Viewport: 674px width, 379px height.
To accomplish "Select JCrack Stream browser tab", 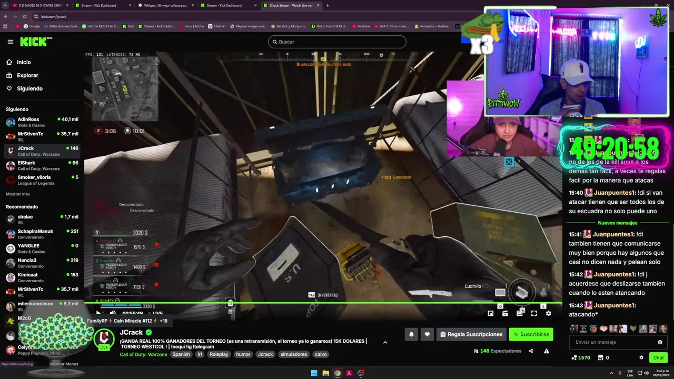I will [291, 5].
